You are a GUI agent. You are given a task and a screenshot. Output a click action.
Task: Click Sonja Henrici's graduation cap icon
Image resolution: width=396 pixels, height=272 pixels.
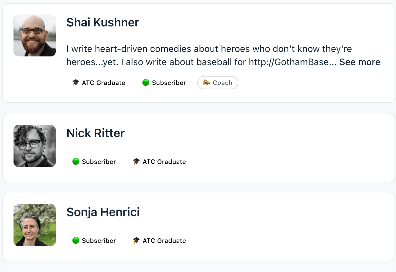[136, 240]
